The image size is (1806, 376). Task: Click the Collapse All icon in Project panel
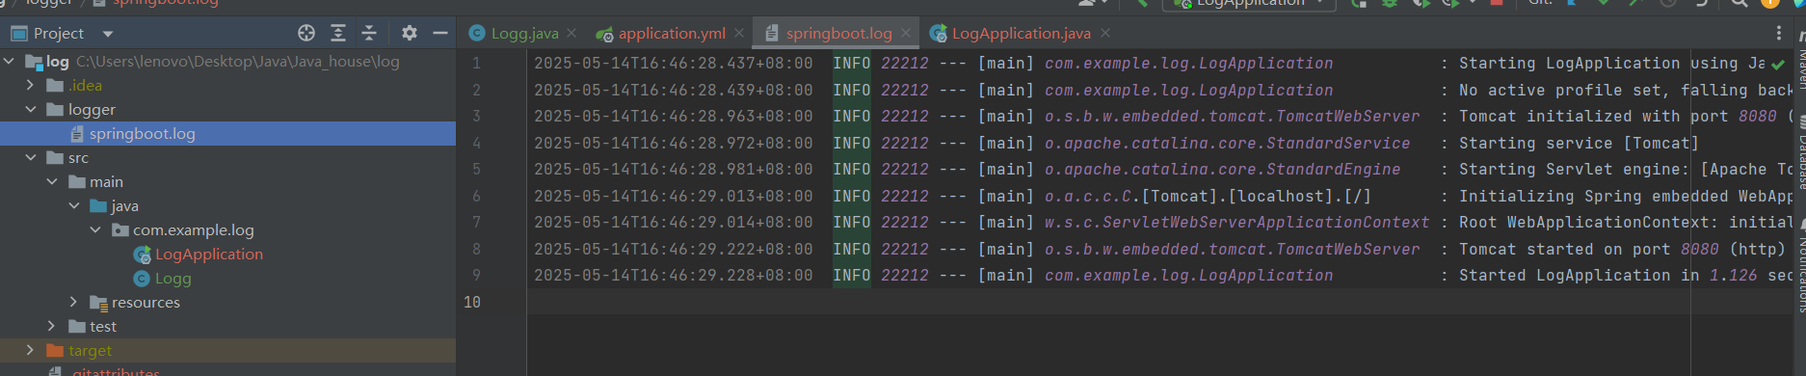(x=369, y=33)
